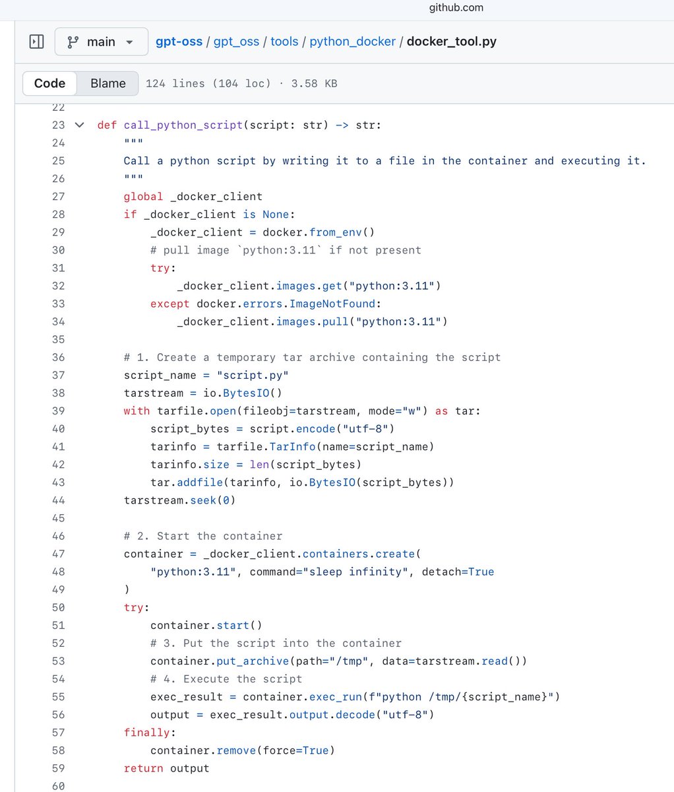This screenshot has width=674, height=792.
Task: Navigate to the tools folder breadcrumb
Action: [x=284, y=42]
